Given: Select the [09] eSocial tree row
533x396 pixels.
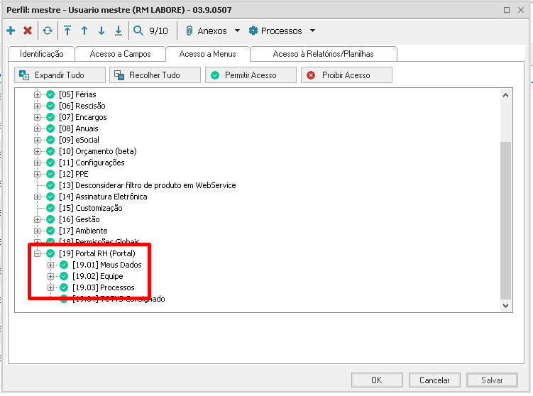Looking at the screenshot, I should pos(79,140).
